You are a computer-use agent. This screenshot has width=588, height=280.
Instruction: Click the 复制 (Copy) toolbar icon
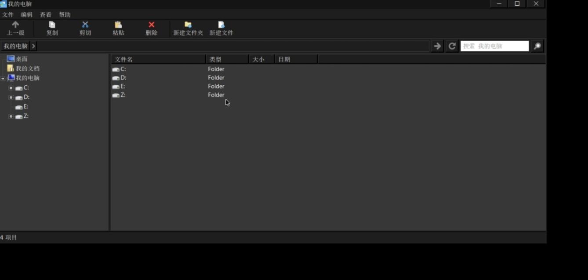click(x=52, y=25)
